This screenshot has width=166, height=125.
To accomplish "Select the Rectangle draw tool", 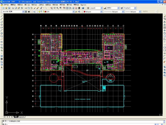I will point(2,28).
